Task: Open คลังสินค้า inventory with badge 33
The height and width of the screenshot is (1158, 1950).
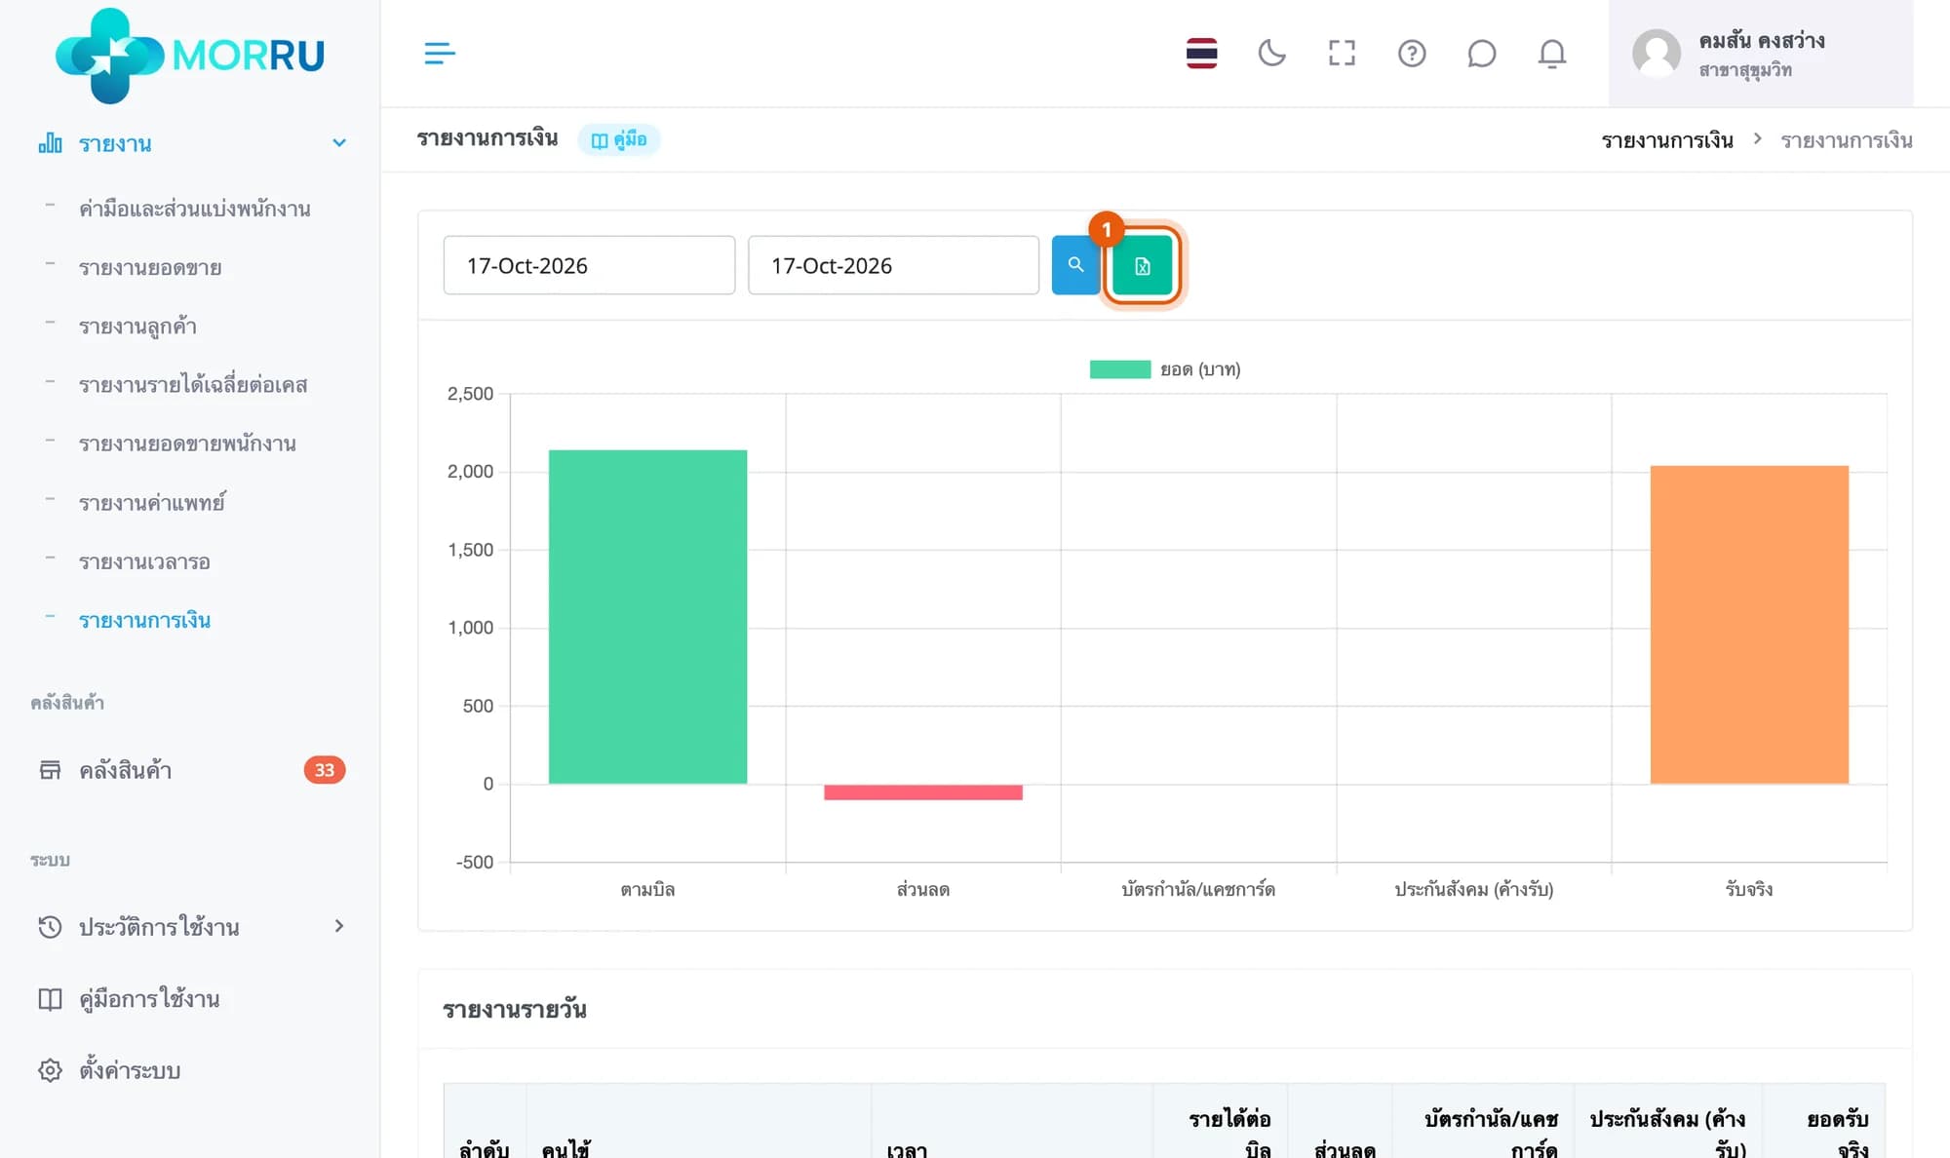Action: click(x=191, y=770)
